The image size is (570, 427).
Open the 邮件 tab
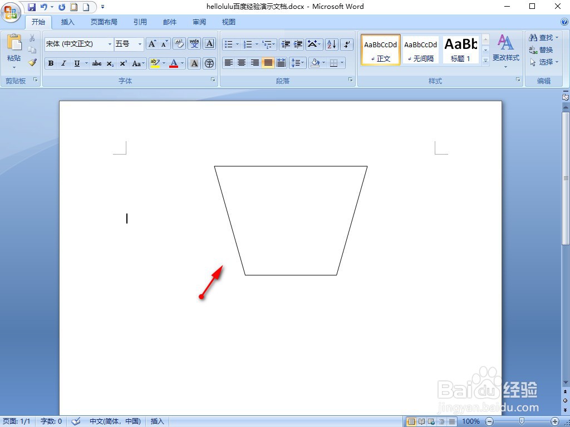170,22
